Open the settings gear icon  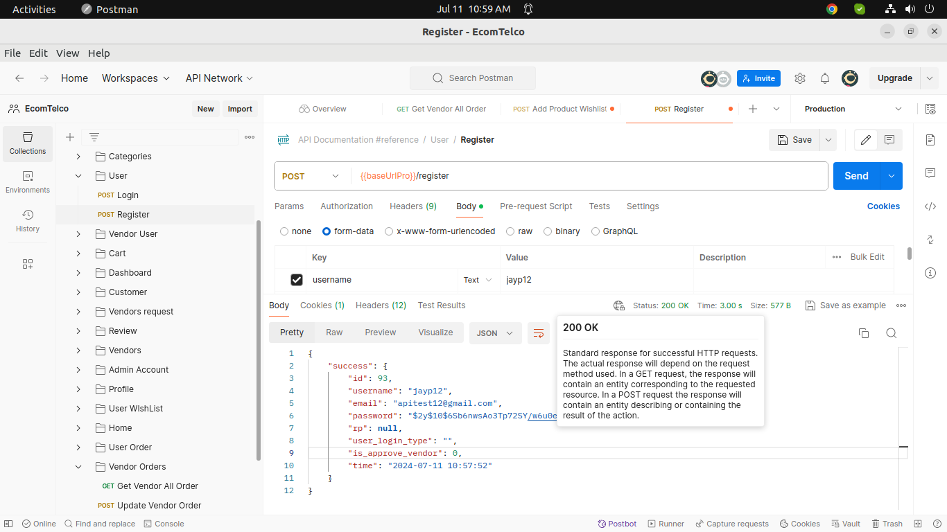(800, 78)
